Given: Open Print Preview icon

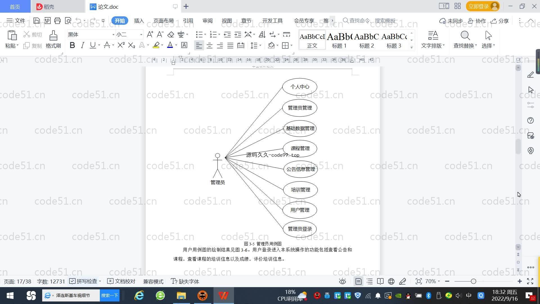Looking at the screenshot, I should click(x=68, y=21).
